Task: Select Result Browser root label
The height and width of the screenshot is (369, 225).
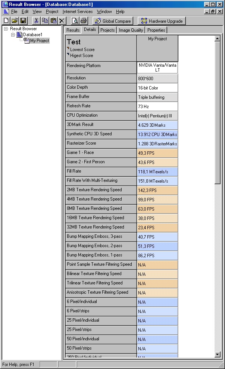Action: tap(24, 29)
